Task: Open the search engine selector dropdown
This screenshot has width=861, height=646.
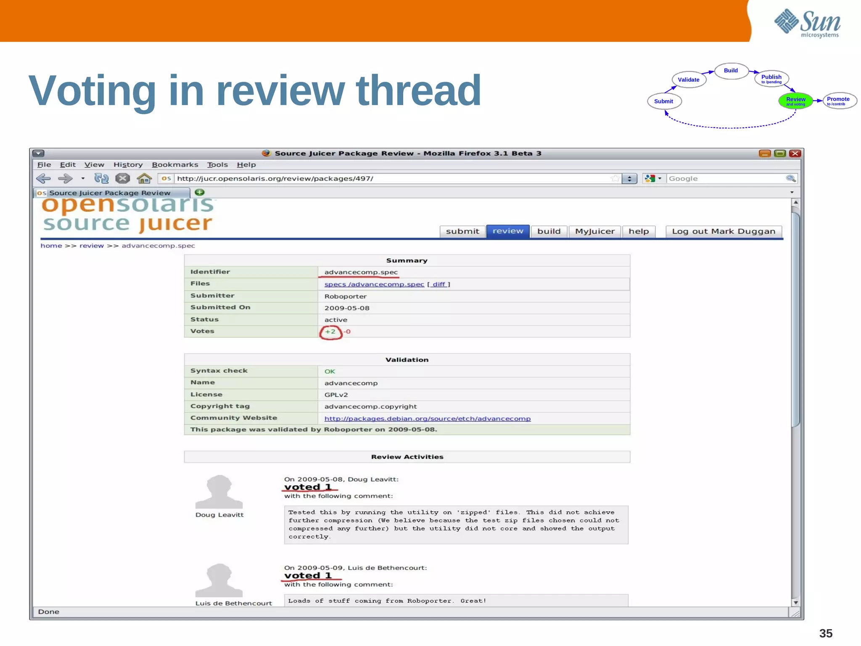Action: click(x=653, y=178)
